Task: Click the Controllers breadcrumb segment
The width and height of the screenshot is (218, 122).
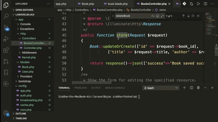Action: pos(82,10)
